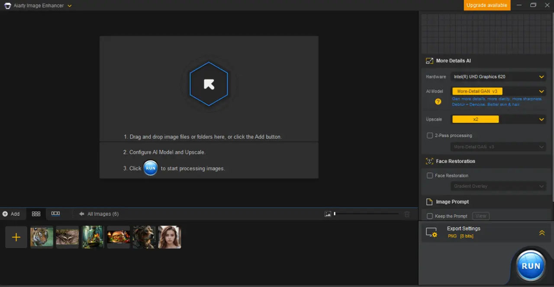554x287 pixels.
Task: Click the More Details AI section icon
Action: [x=429, y=61]
